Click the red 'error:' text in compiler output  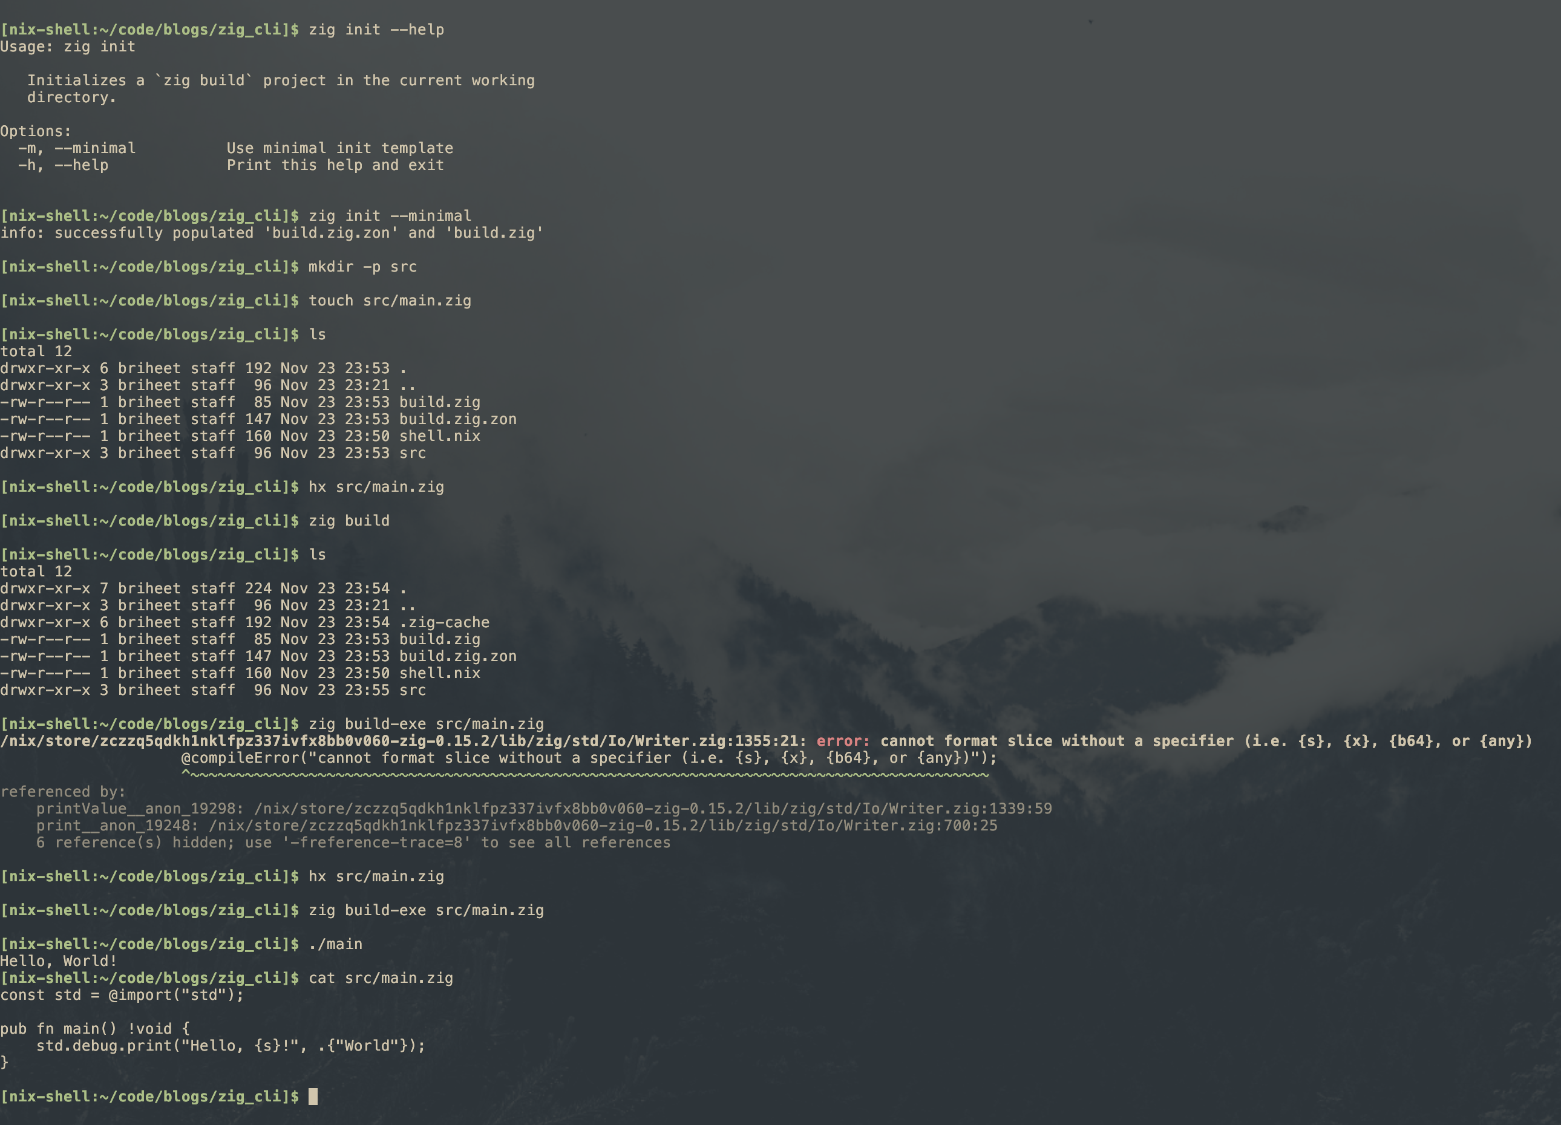[x=843, y=741]
